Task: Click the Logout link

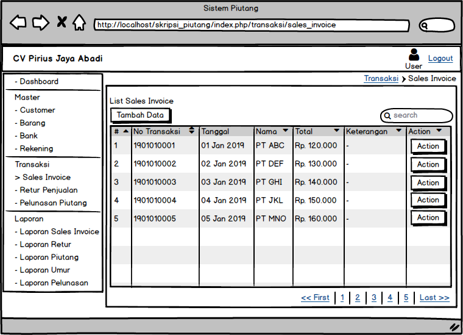Action: (440, 58)
